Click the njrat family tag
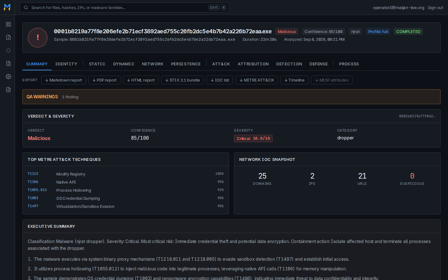448x280 pixels. coord(355,31)
